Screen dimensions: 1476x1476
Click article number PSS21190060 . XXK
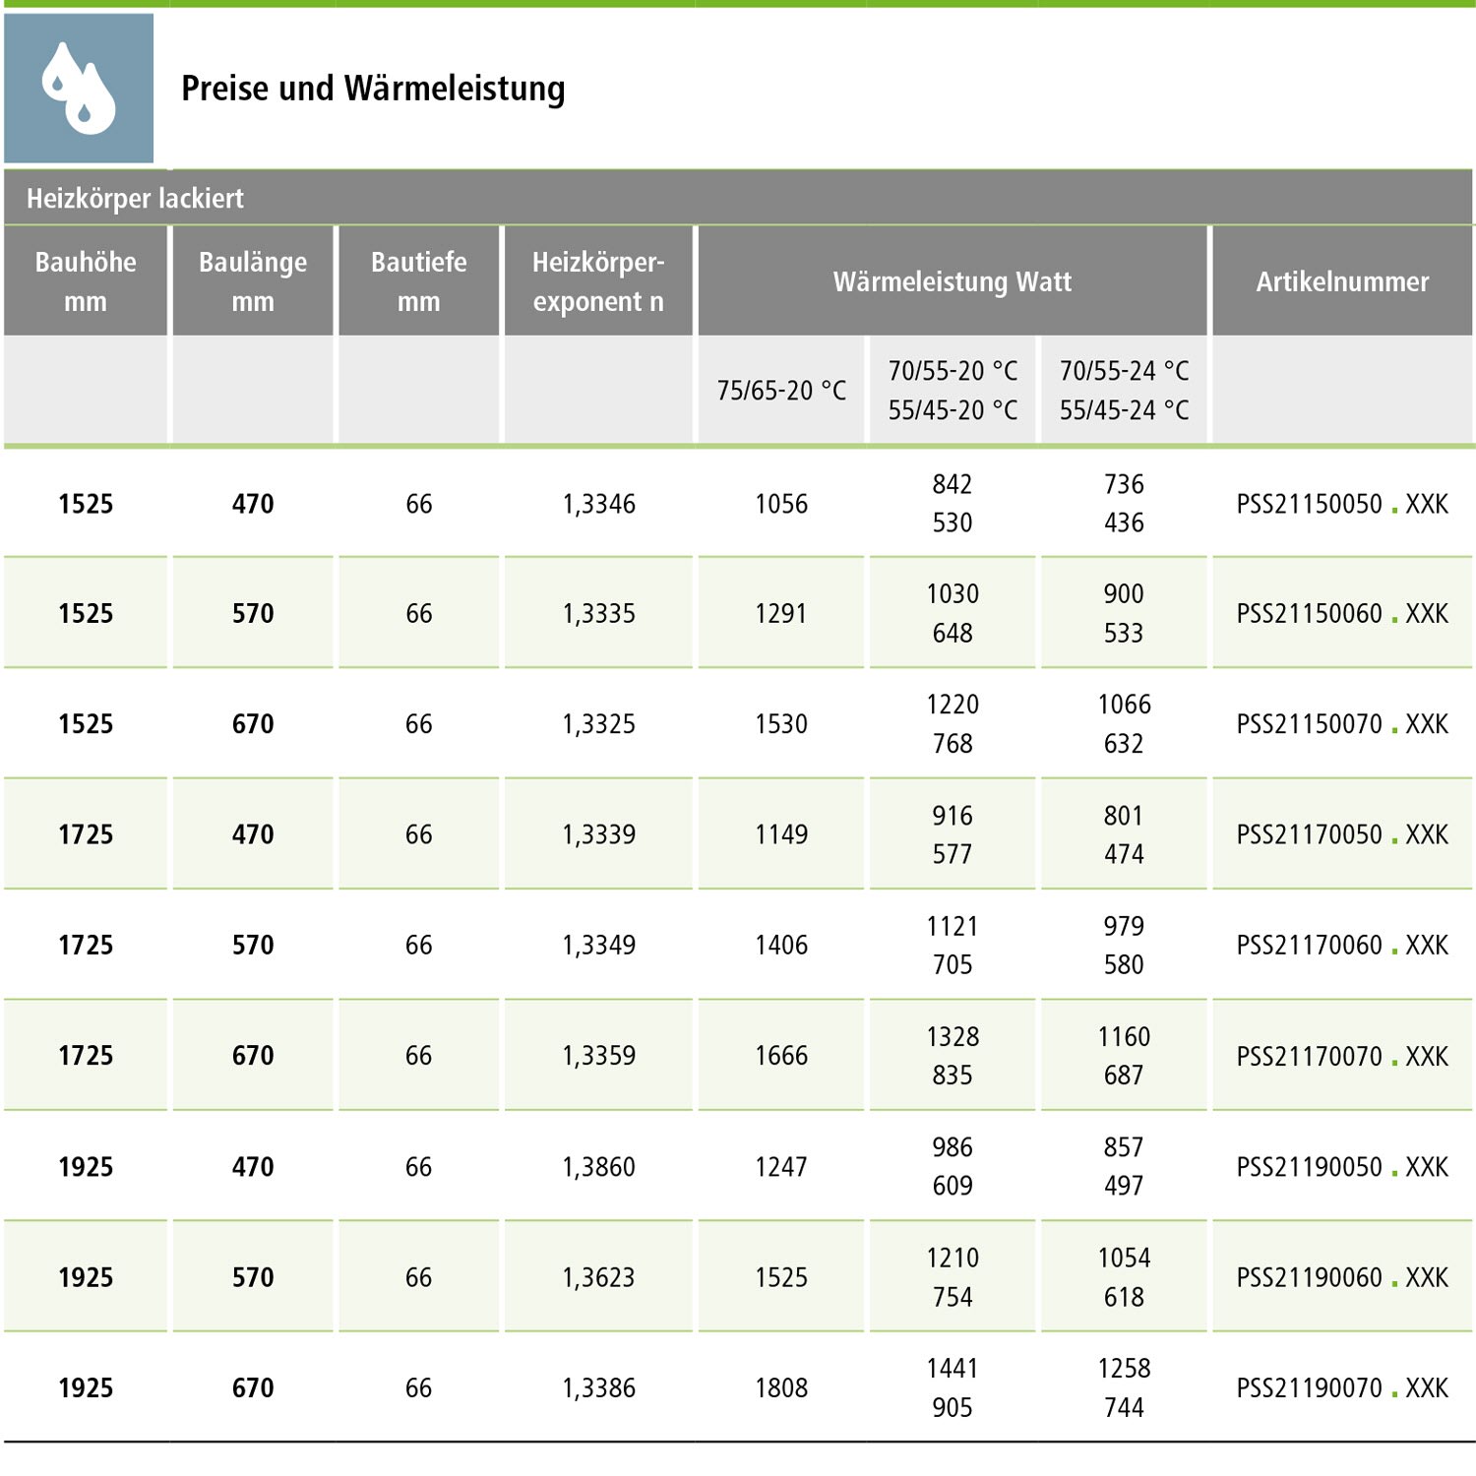point(1342,1277)
